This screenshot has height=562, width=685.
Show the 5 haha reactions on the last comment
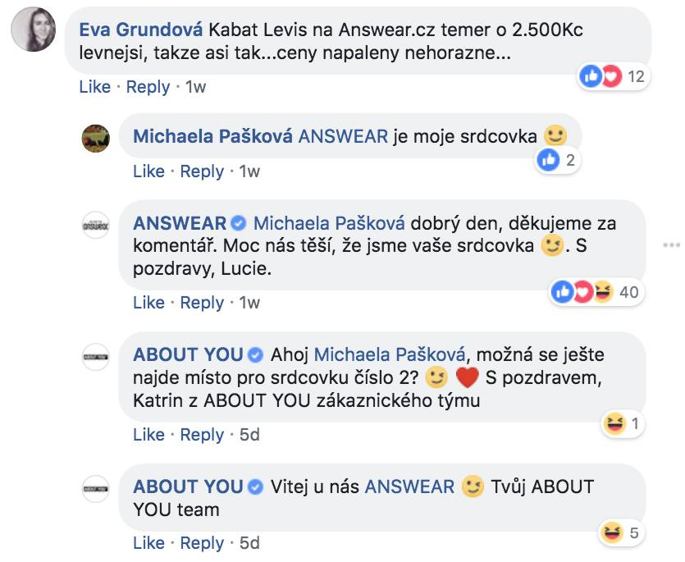[621, 532]
